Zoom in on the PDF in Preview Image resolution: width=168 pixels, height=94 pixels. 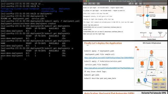click(94, 3)
